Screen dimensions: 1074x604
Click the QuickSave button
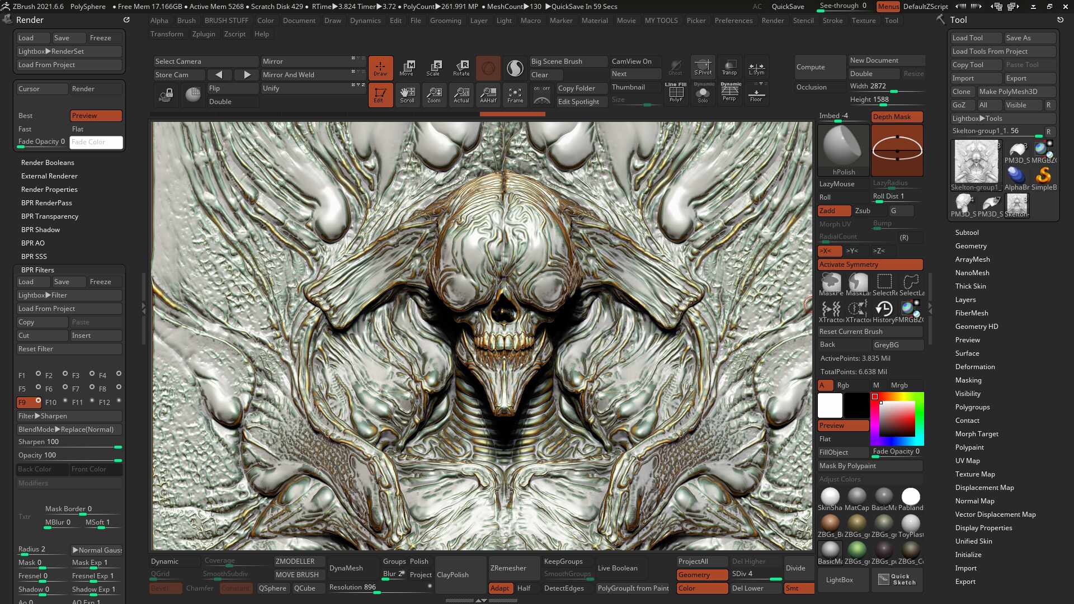pos(788,7)
